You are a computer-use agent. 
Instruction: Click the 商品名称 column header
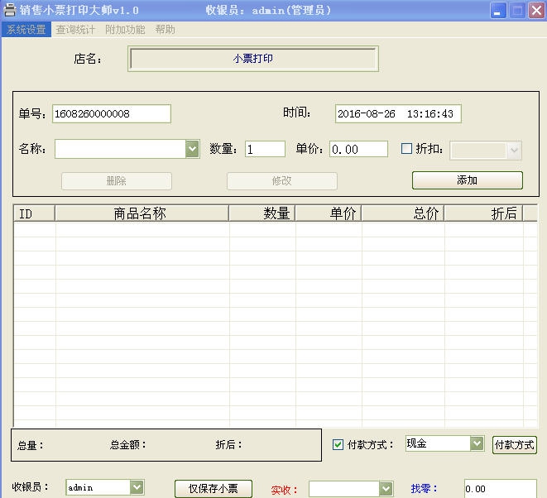pyautogui.click(x=141, y=213)
